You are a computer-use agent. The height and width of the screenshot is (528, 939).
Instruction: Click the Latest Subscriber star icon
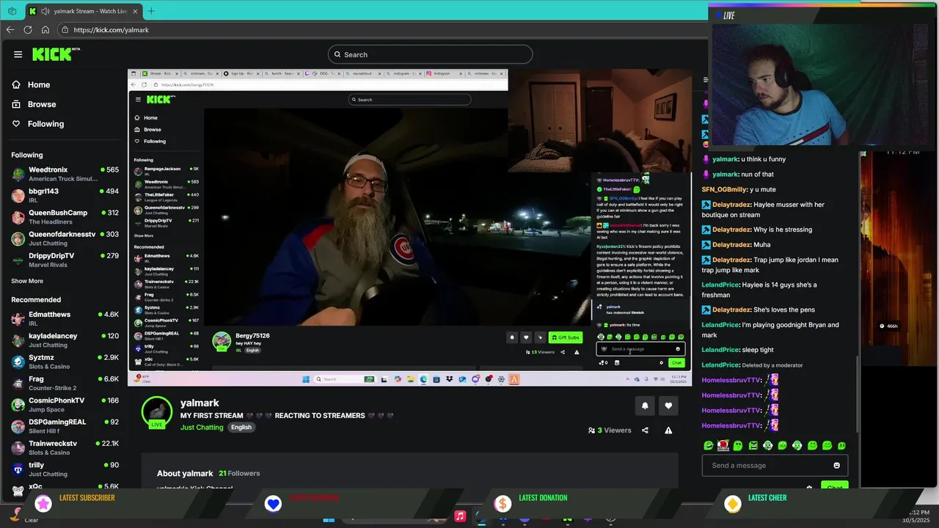pyautogui.click(x=43, y=504)
